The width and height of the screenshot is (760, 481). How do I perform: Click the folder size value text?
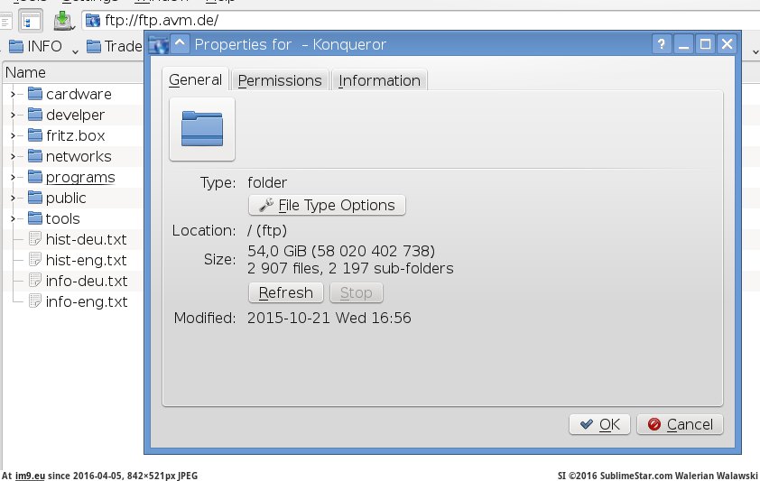point(341,251)
